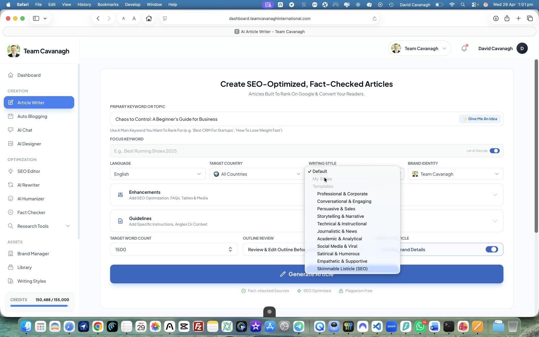The height and width of the screenshot is (337, 539).
Task: Toggle the Let AI Decide switch
Action: (495, 151)
